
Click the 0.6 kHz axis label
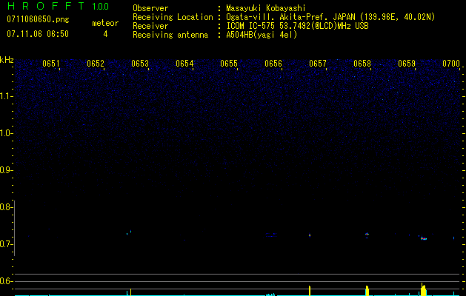pos(6,281)
